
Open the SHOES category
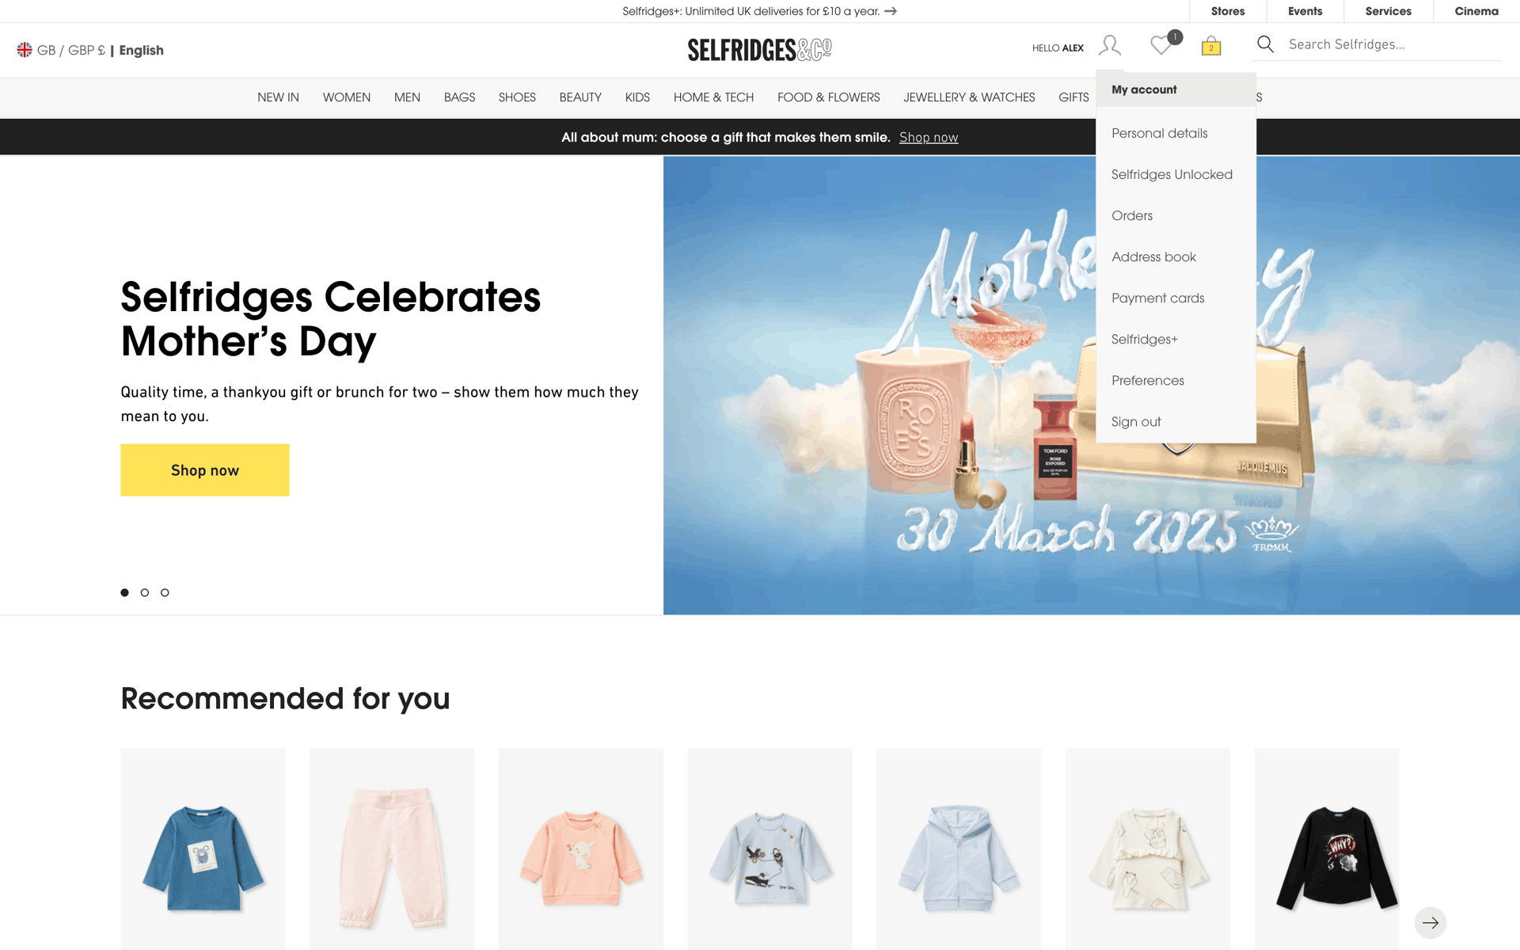click(x=517, y=97)
